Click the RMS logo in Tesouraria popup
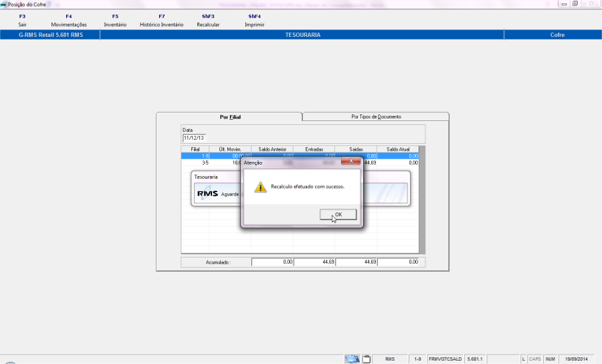 click(207, 193)
